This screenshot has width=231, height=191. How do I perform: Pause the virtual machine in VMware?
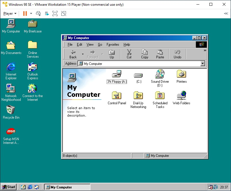click(25, 13)
